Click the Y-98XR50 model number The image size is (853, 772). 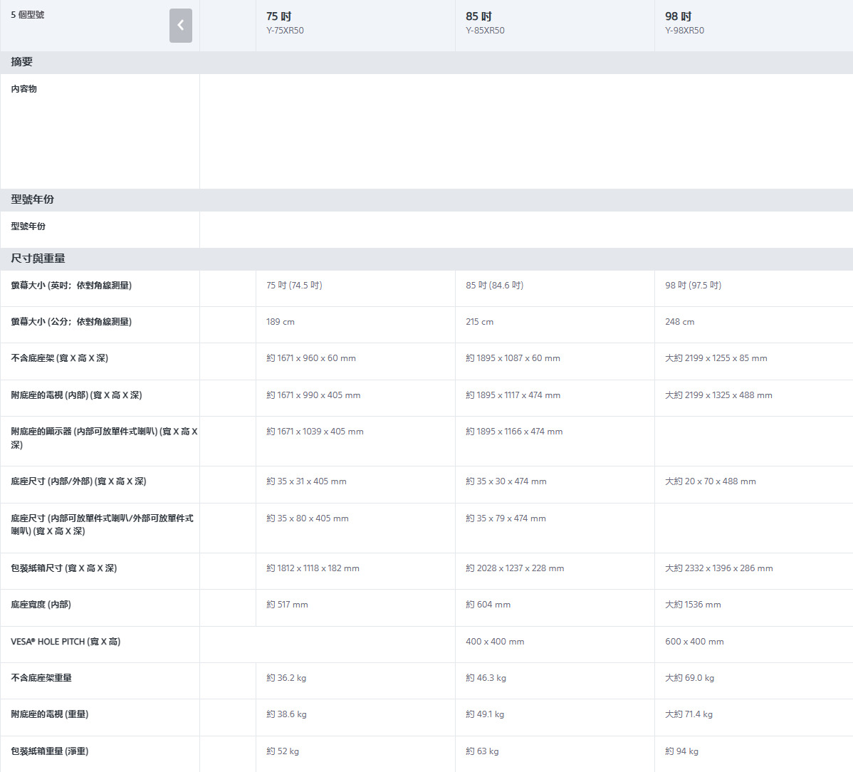684,31
